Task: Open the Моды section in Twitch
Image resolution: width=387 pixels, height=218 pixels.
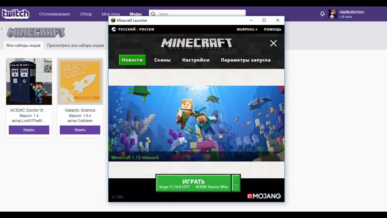Action: click(x=135, y=14)
